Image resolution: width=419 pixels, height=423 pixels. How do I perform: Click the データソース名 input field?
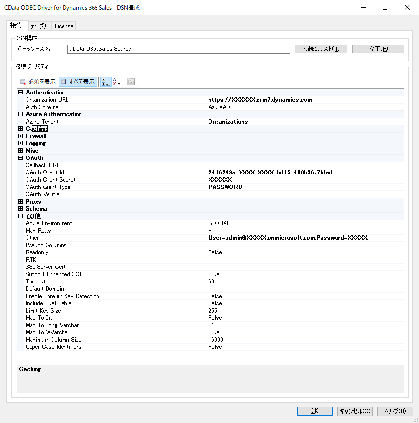tap(178, 49)
